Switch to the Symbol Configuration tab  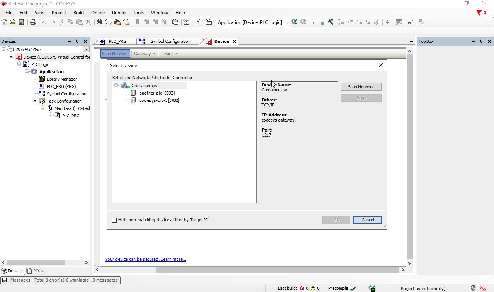pos(170,41)
